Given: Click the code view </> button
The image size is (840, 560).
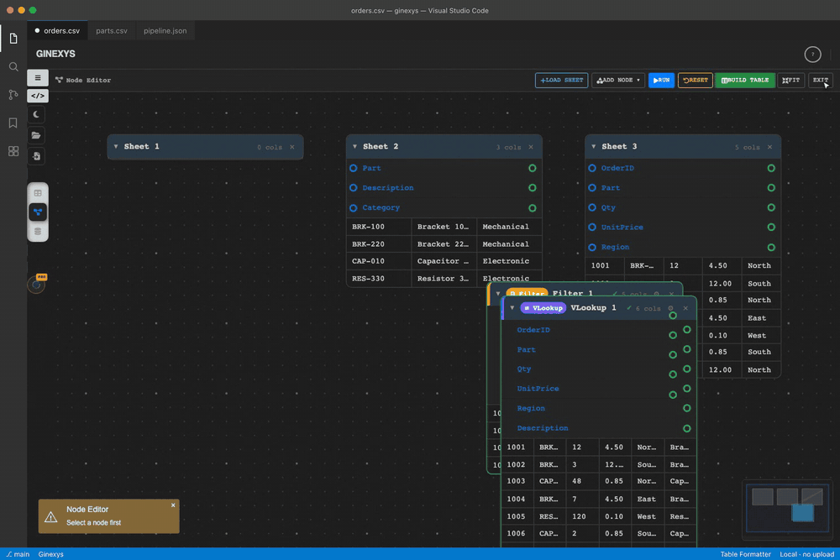Looking at the screenshot, I should [x=38, y=96].
